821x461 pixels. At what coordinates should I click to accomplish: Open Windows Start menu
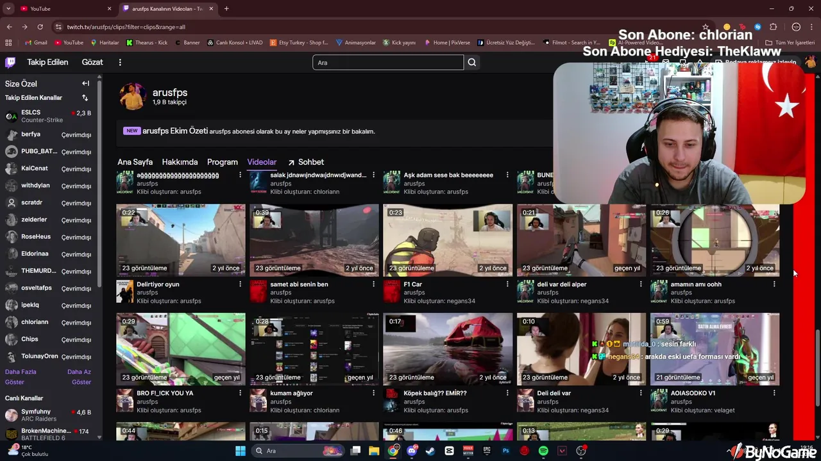[x=241, y=451]
